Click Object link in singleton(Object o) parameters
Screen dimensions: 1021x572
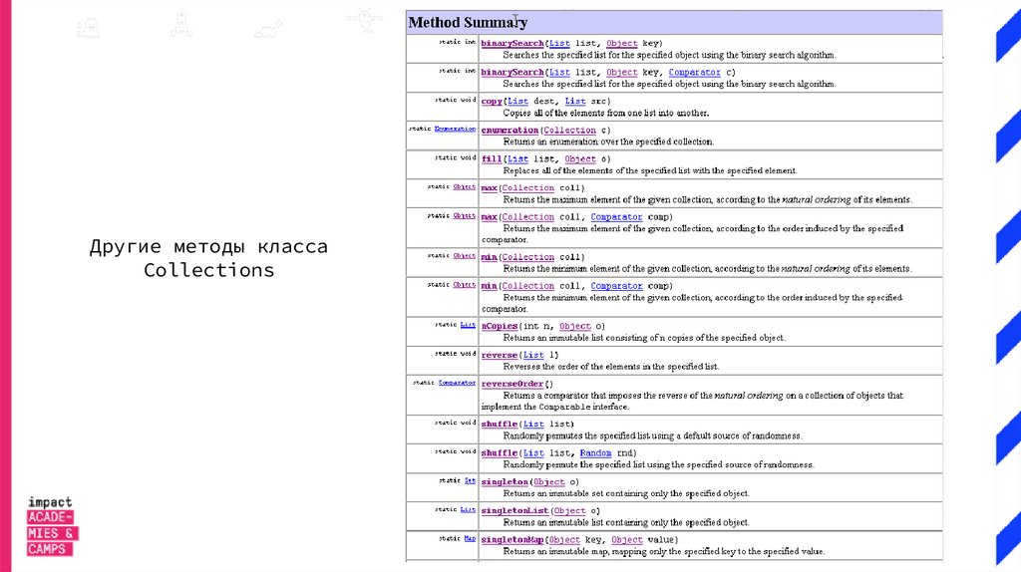coord(549,482)
